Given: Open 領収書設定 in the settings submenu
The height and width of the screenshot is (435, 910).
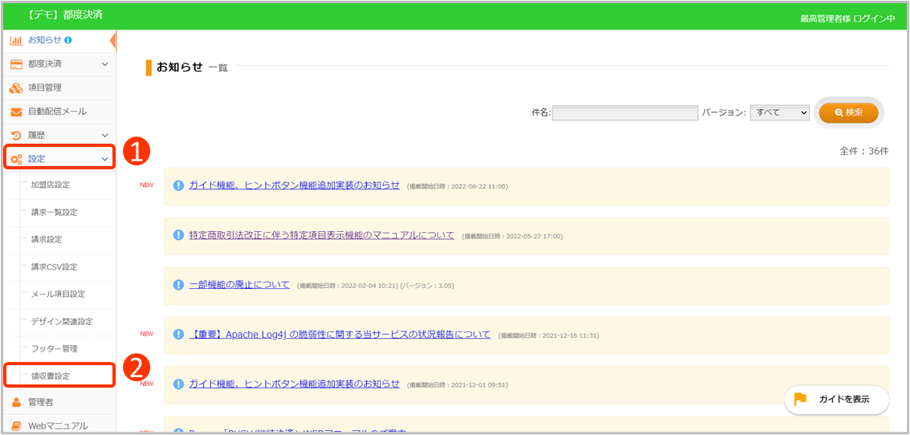Looking at the screenshot, I should pyautogui.click(x=51, y=376).
